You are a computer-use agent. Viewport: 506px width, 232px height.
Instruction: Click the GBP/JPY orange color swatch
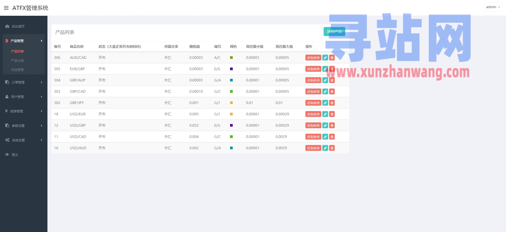(x=231, y=103)
